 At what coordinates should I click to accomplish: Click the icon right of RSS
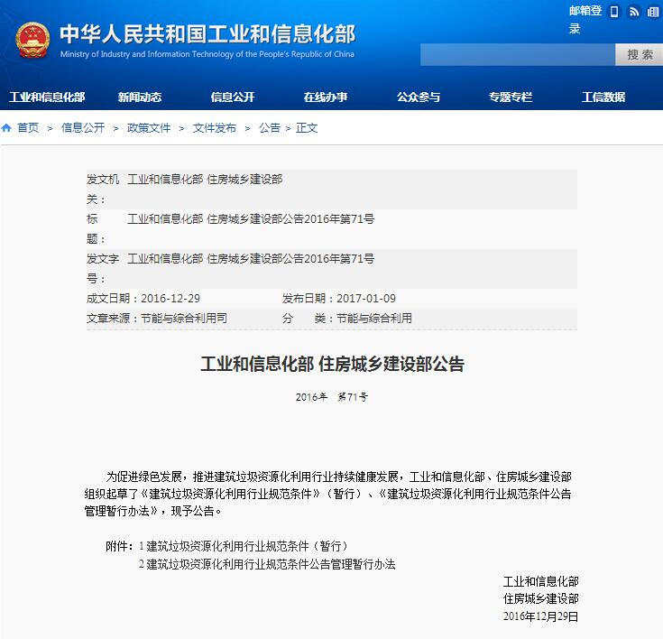(652, 12)
